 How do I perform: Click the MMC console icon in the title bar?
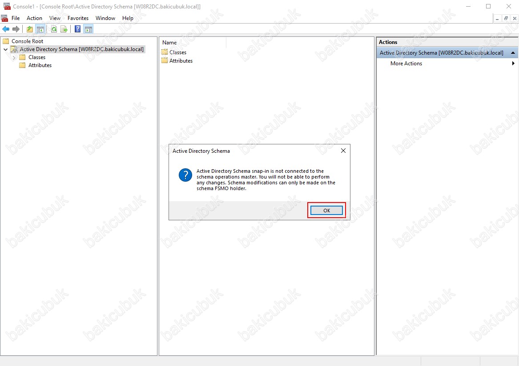point(6,6)
